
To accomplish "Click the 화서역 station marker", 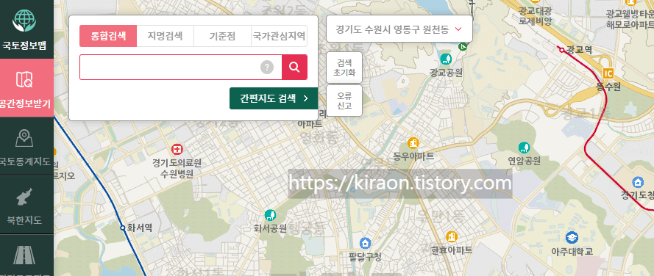I will click(123, 228).
